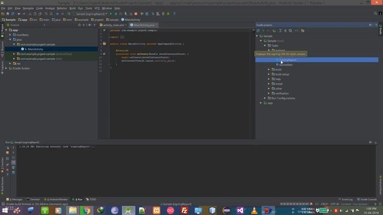383x215 pixels.
Task: Expand Run Configurations in Gradle panel
Action: pos(265,98)
